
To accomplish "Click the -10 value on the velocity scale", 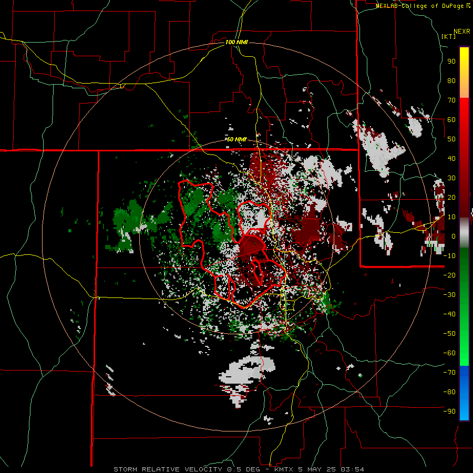I will pos(450,256).
